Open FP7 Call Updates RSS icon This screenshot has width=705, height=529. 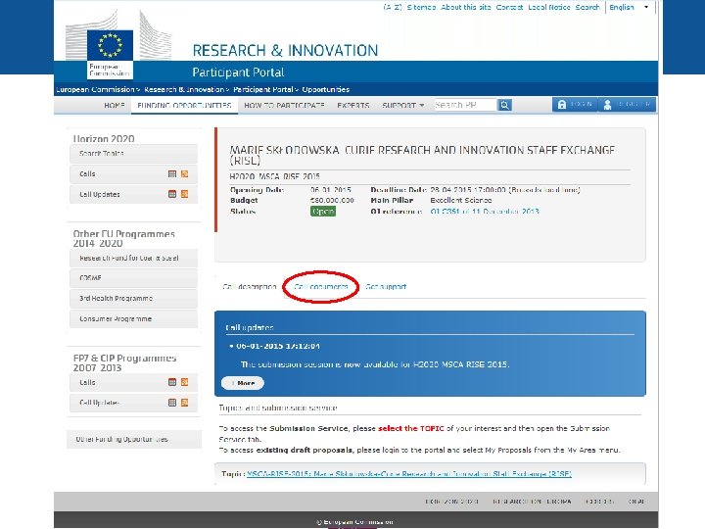pyautogui.click(x=184, y=403)
